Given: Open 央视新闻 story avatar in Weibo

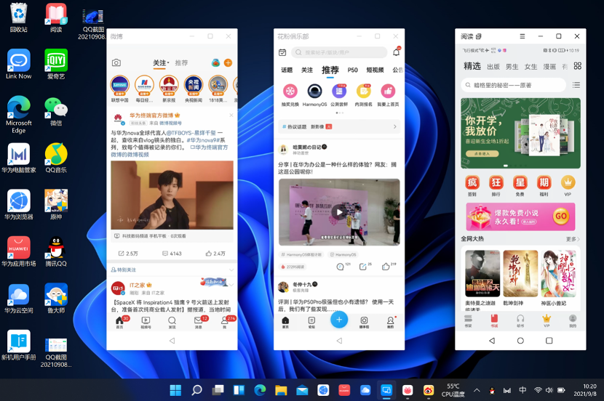Looking at the screenshot, I should click(194, 85).
